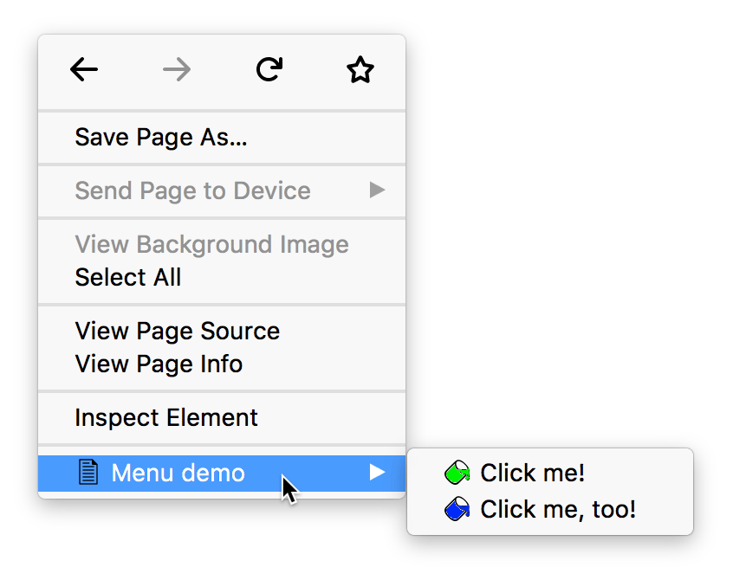Click the forward navigation arrow
Screen dimensions: 733x580
pyautogui.click(x=176, y=70)
